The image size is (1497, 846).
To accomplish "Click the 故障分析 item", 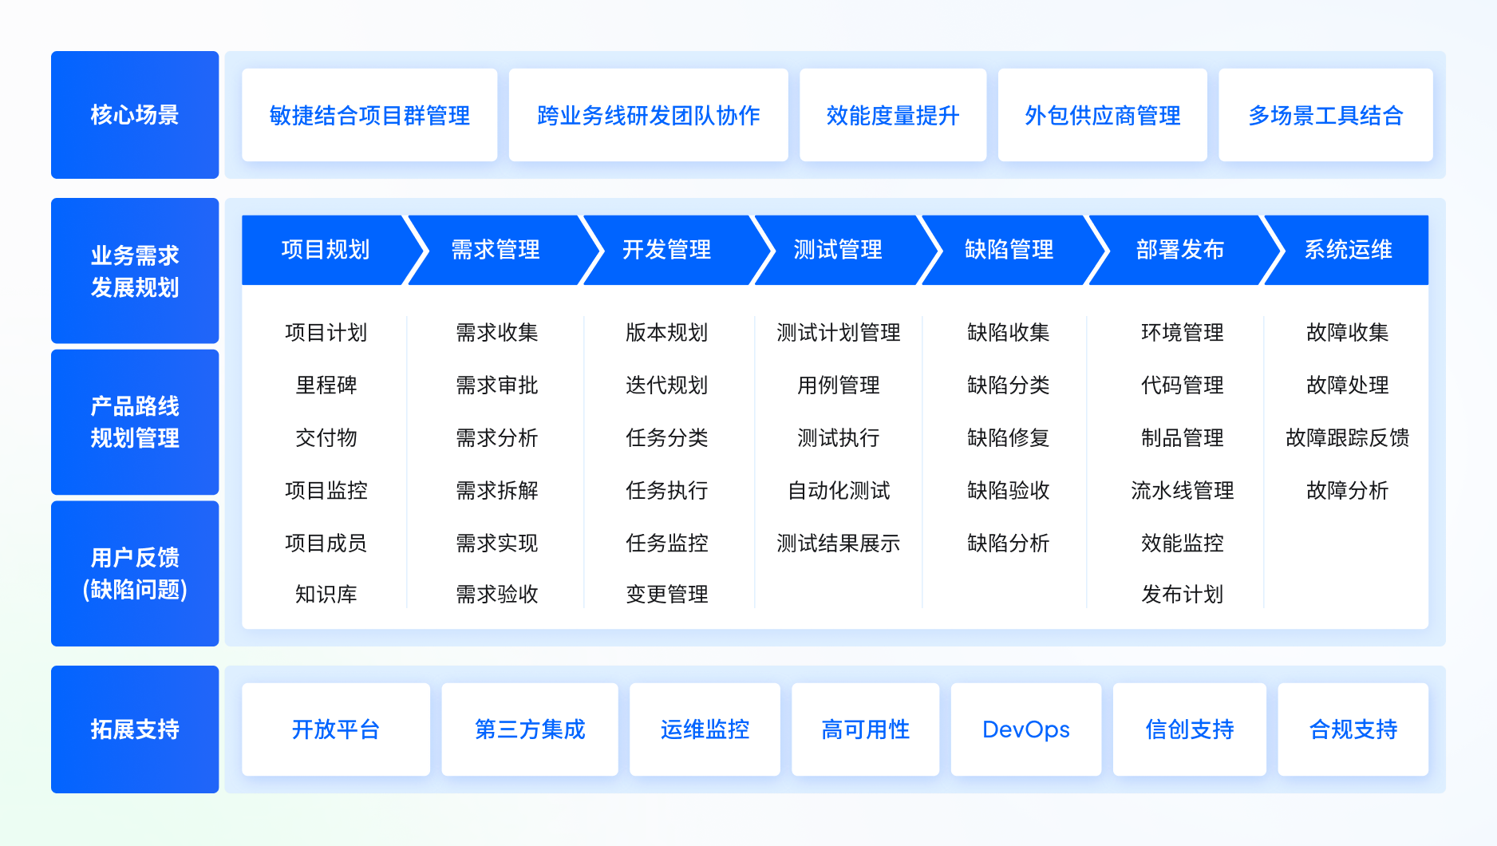I will (1347, 490).
